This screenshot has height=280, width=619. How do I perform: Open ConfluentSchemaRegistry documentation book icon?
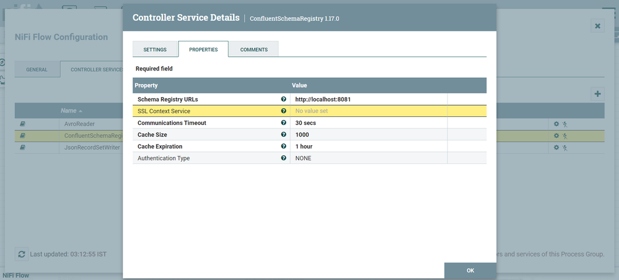(x=22, y=136)
